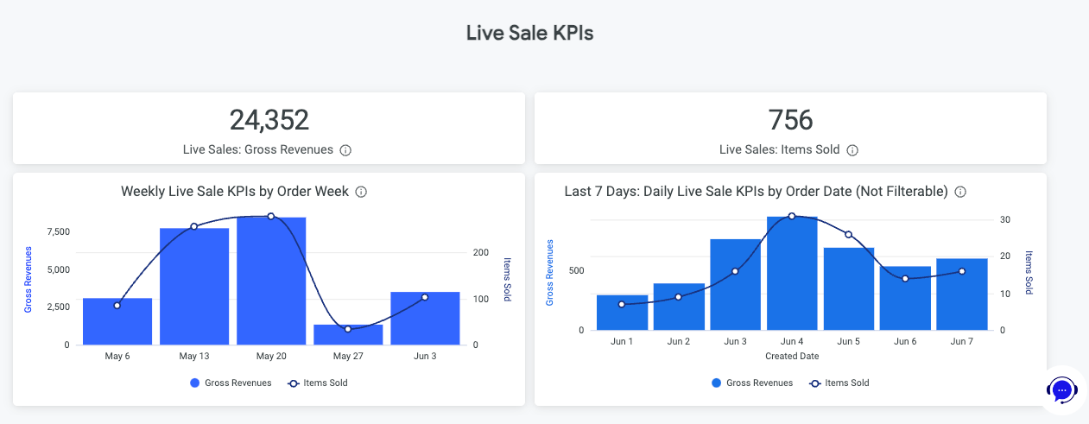The width and height of the screenshot is (1089, 424).
Task: Click Items Sold data point for May 6
Action: click(x=117, y=306)
